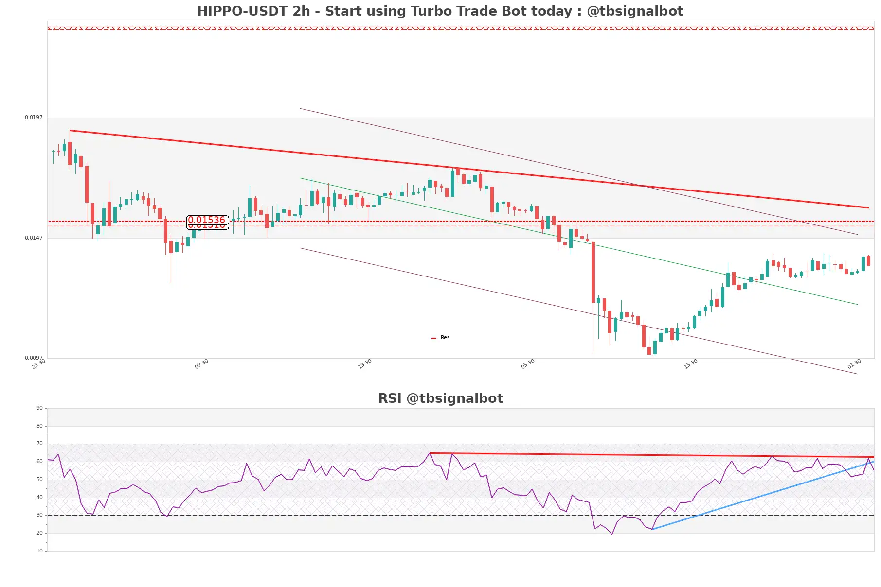
Task: Click the 09:30 time axis label
Action: pyautogui.click(x=201, y=364)
